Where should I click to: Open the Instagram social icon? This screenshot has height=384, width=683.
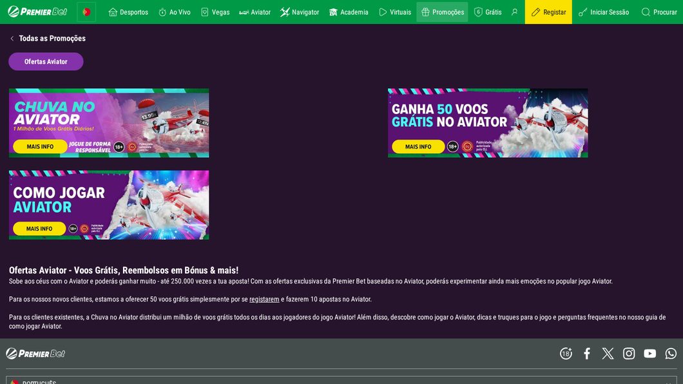tap(628, 354)
